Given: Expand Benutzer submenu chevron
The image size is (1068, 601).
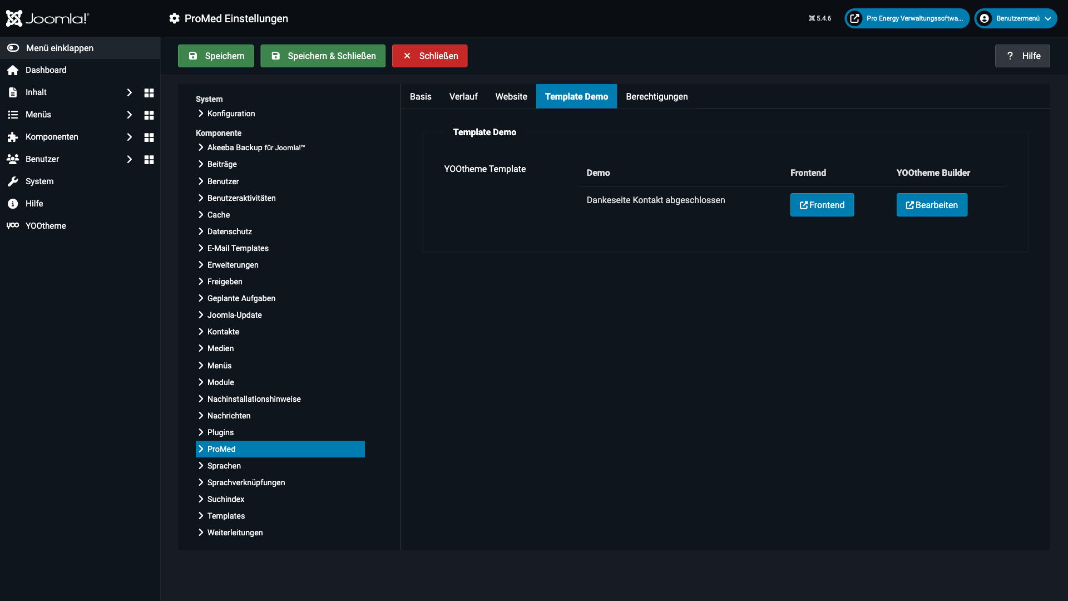Looking at the screenshot, I should pyautogui.click(x=129, y=159).
